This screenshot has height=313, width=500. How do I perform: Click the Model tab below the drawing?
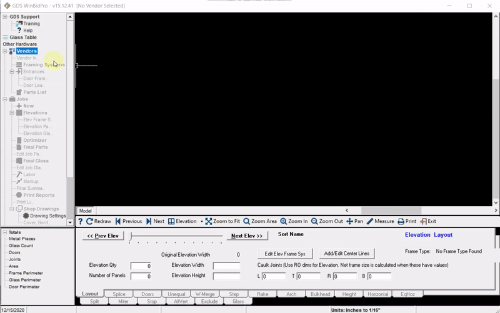tap(85, 211)
